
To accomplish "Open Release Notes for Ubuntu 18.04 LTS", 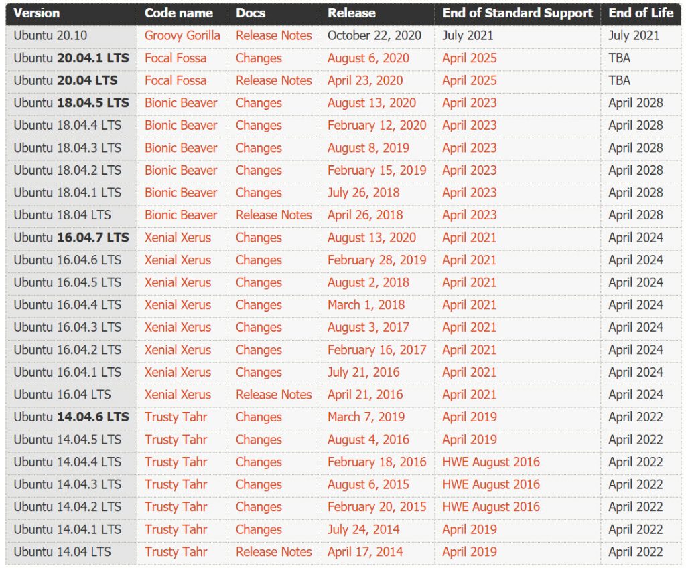I will 274,215.
